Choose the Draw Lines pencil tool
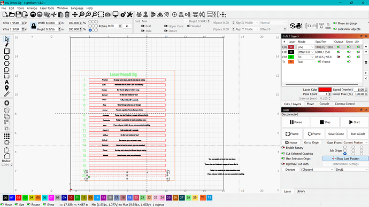This screenshot has width=369, height=207. (x=6, y=45)
